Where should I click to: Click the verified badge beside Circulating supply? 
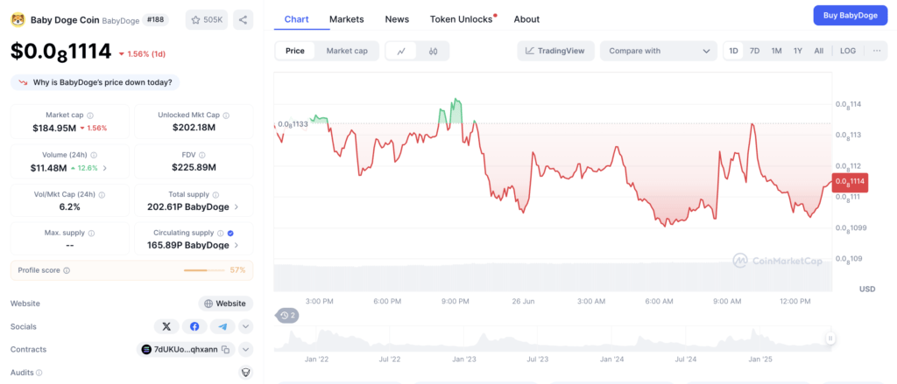point(230,234)
